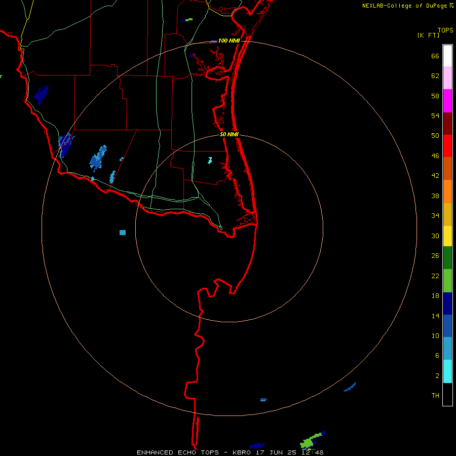Click the 58 legend value

click(435, 96)
